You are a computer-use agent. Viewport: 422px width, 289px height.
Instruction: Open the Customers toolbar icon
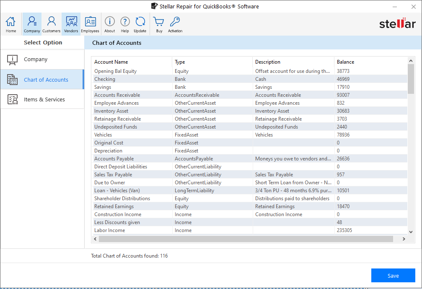click(51, 24)
